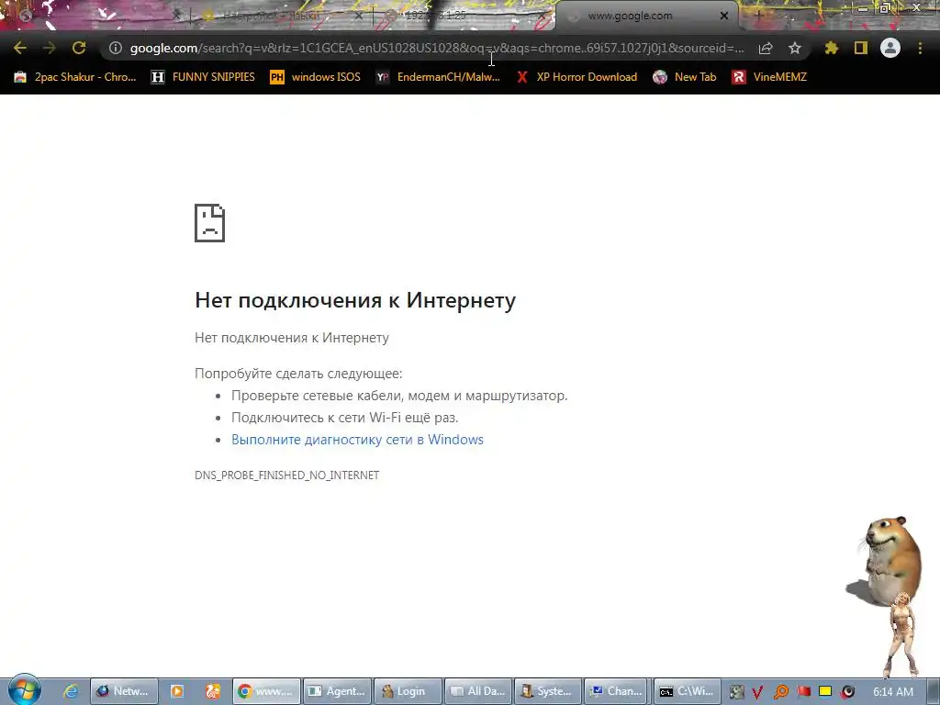Open the All Da... taskbar window

(479, 691)
